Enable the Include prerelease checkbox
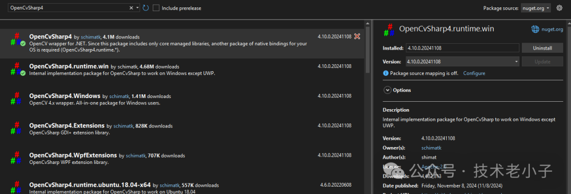Screen dimensions: 571x194 click(156, 8)
